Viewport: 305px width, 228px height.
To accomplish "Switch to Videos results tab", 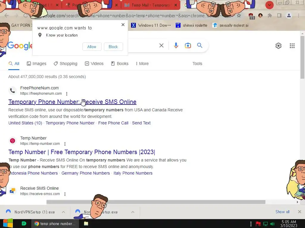I will 94,64.
